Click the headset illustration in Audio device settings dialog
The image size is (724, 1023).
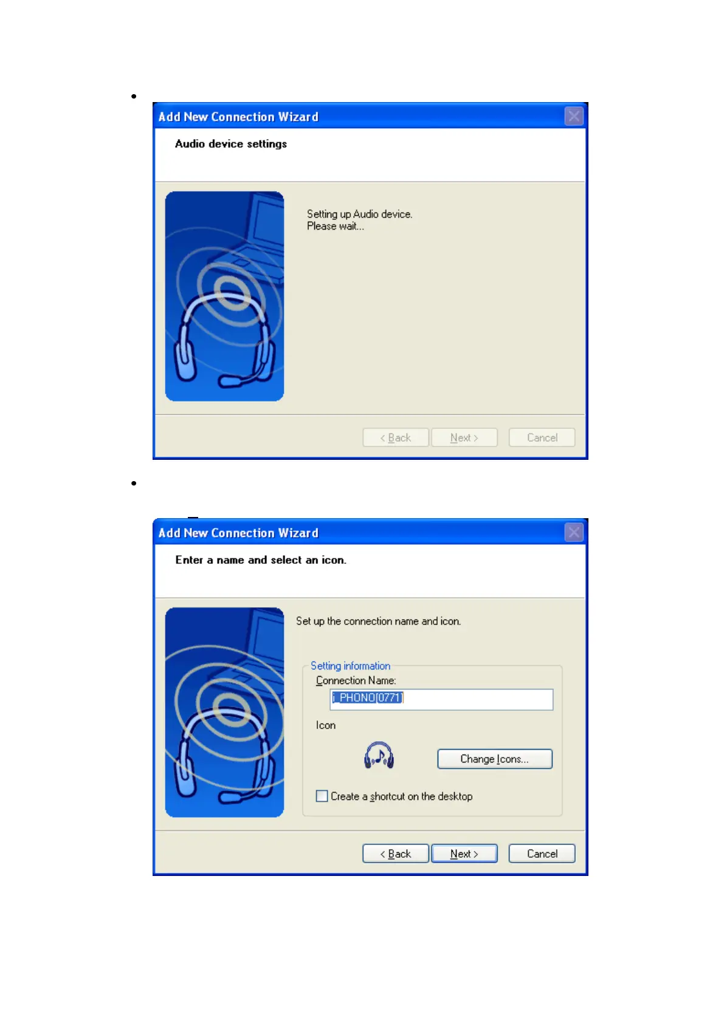(x=224, y=296)
